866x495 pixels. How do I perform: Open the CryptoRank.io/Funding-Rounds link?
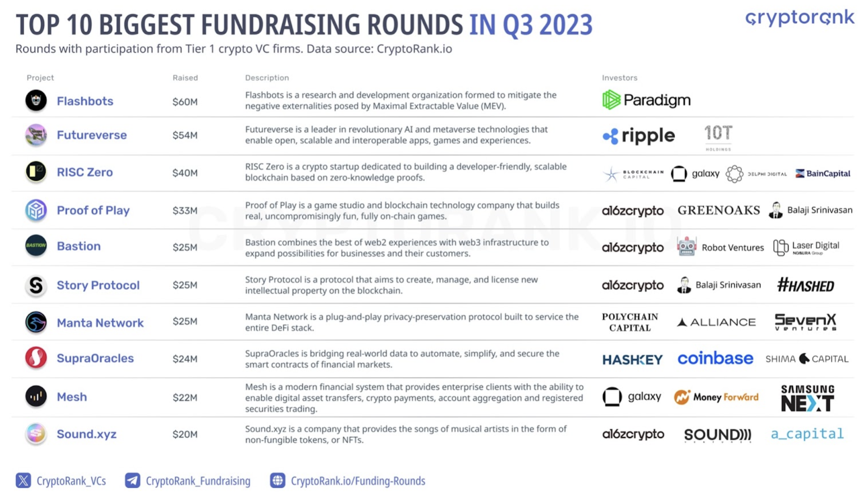(358, 481)
